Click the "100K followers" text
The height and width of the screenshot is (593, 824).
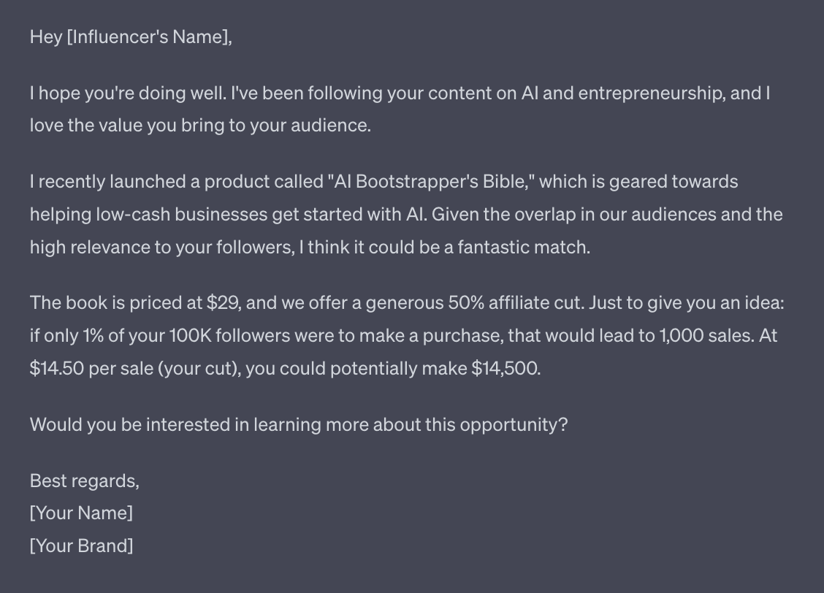(x=229, y=336)
